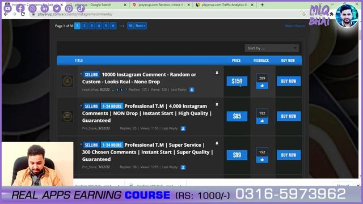Click thumbs-up icon in the $99 listing row
This screenshot has width=363, height=204.
(x=262, y=160)
